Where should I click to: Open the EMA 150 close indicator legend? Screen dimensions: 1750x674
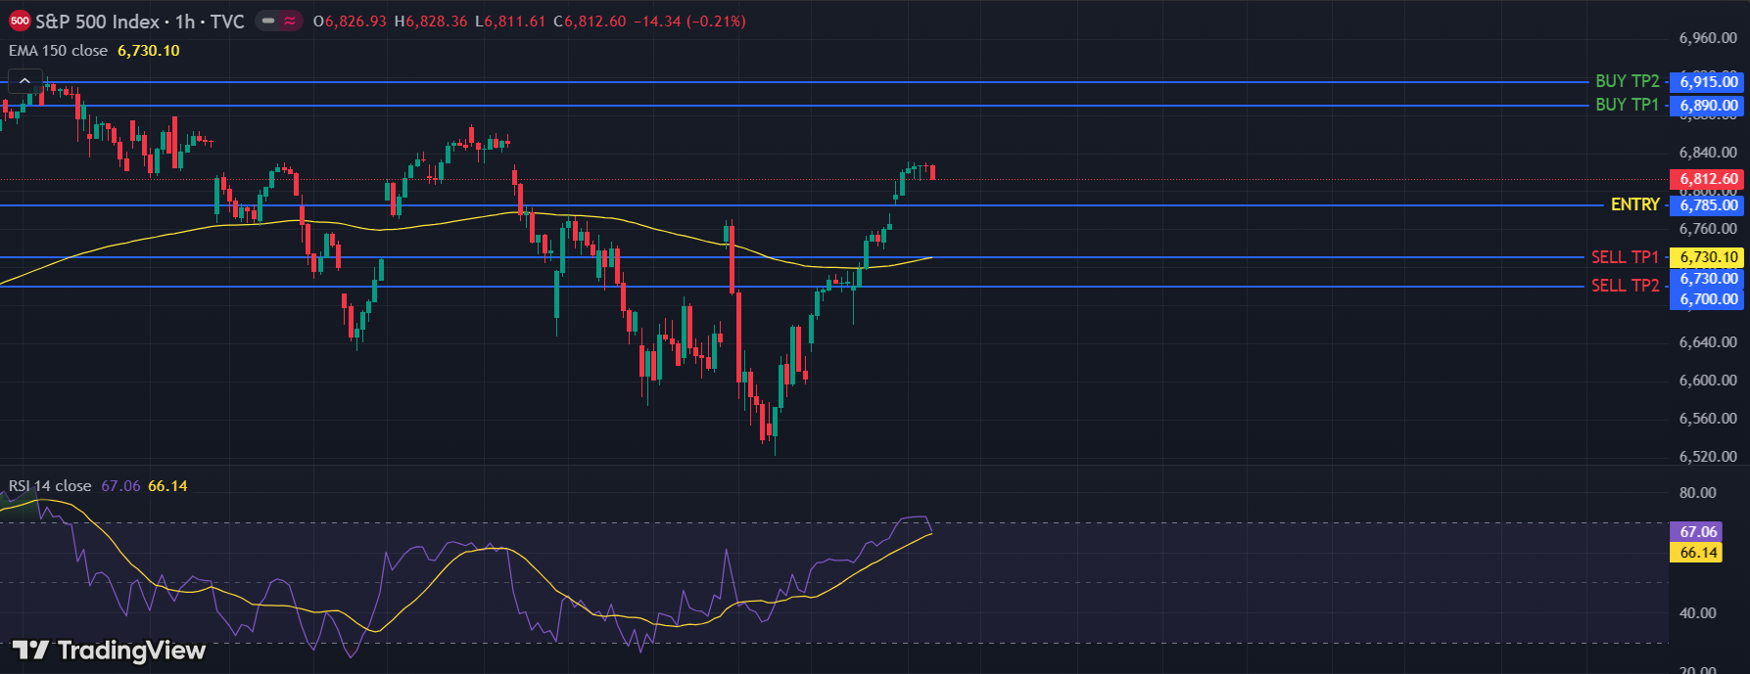coord(59,51)
